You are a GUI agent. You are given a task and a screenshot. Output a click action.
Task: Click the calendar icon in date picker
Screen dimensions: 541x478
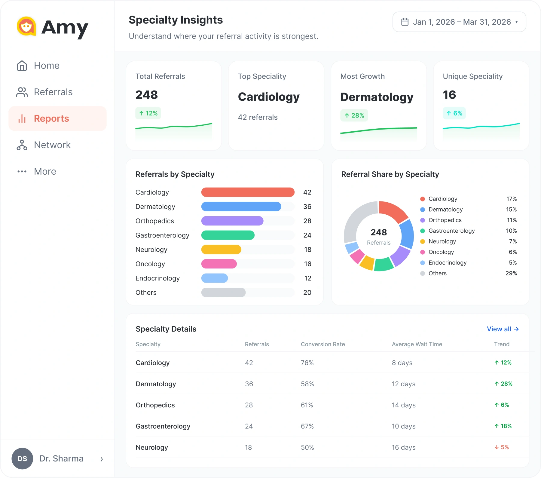click(405, 22)
